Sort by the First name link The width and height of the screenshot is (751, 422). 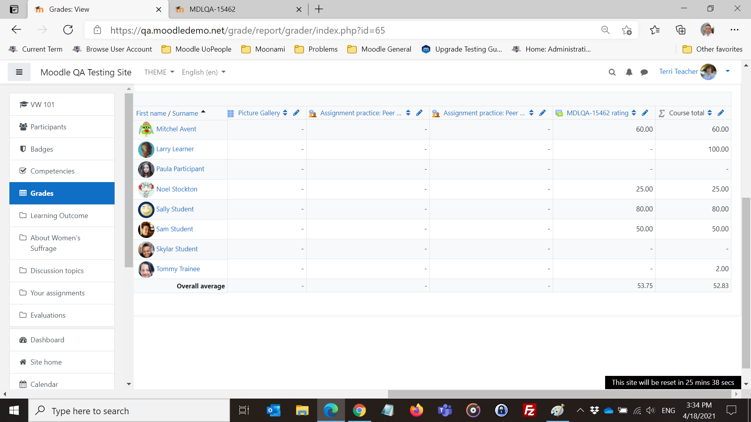click(x=151, y=113)
